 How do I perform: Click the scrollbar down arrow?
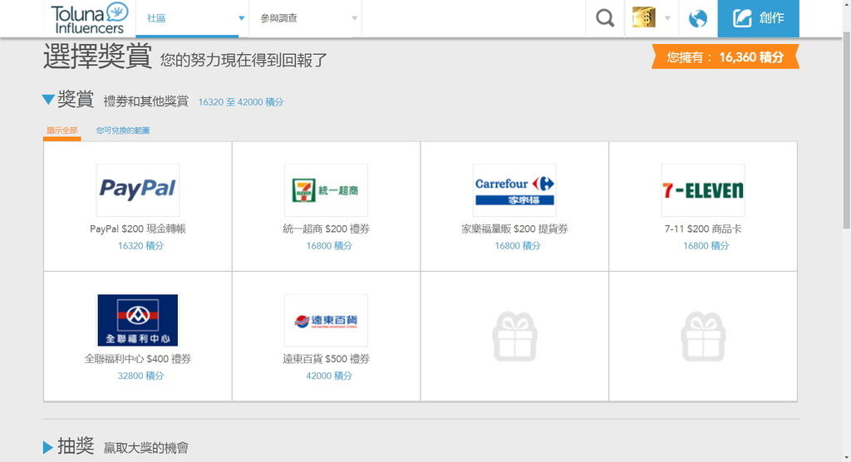[x=846, y=458]
